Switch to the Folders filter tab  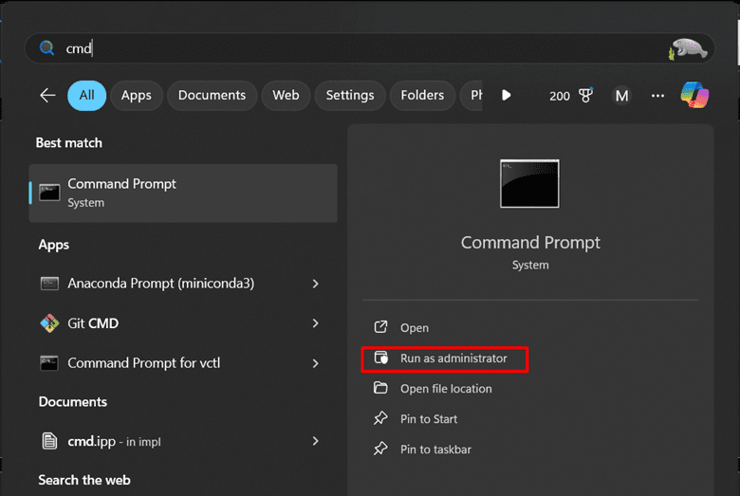[x=422, y=96]
